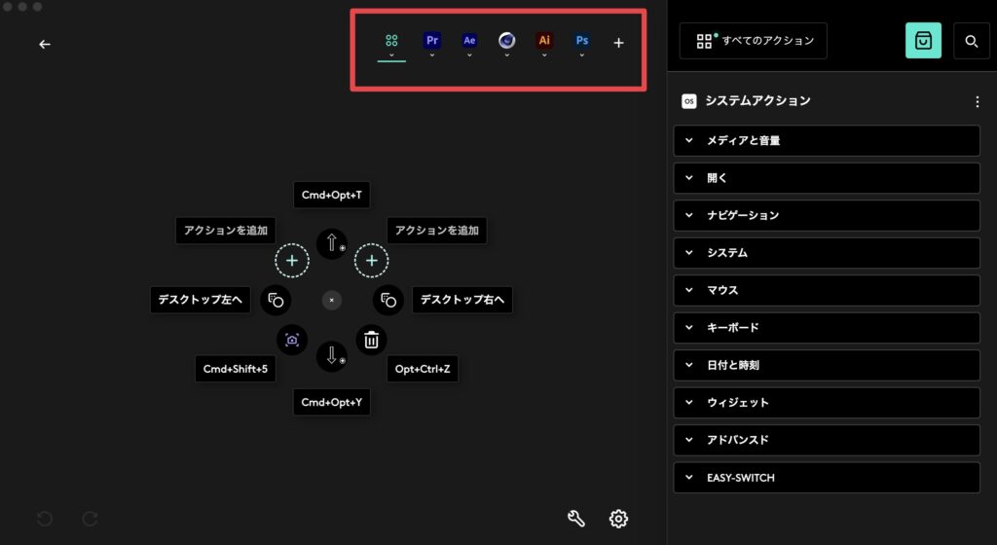This screenshot has height=545, width=997.
Task: Expand the メディアと音量 section
Action: (827, 140)
